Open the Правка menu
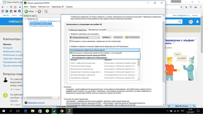The image size is (203, 123). click(33, 7)
